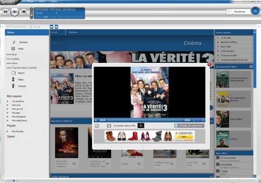This screenshot has width=261, height=183.
Task: Click the Radio microphone icon
Action: pos(13,79)
